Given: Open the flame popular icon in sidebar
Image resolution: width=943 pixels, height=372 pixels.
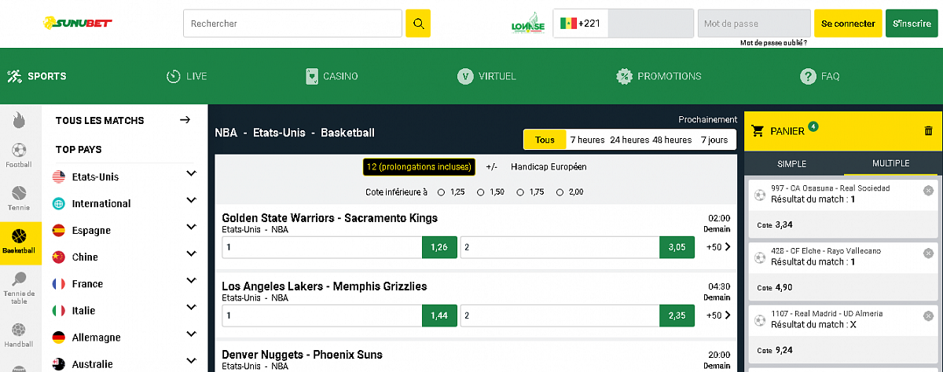Looking at the screenshot, I should pos(19,121).
